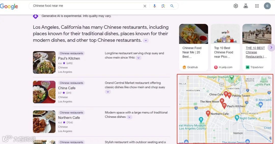The width and height of the screenshot is (275, 144).
Task: Show next source cards with arrow
Action: point(271,48)
